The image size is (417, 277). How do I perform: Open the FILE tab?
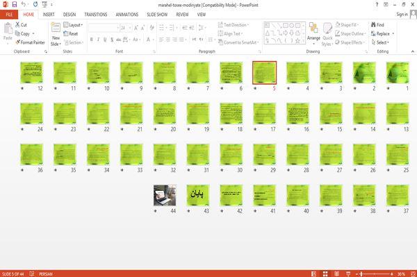9,15
